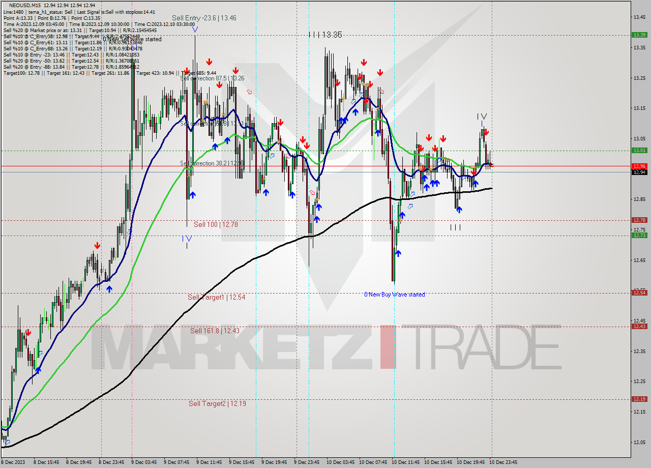Image resolution: width=651 pixels, height=468 pixels.
Task: Click the blue 'V' wave mark under Sell Entry label
Action: click(195, 30)
